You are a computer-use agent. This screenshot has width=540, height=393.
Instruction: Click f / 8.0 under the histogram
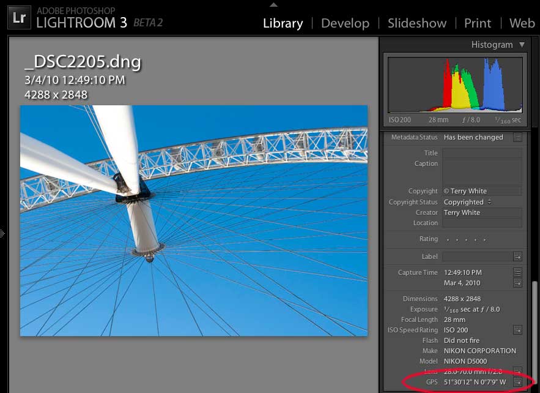coord(471,120)
